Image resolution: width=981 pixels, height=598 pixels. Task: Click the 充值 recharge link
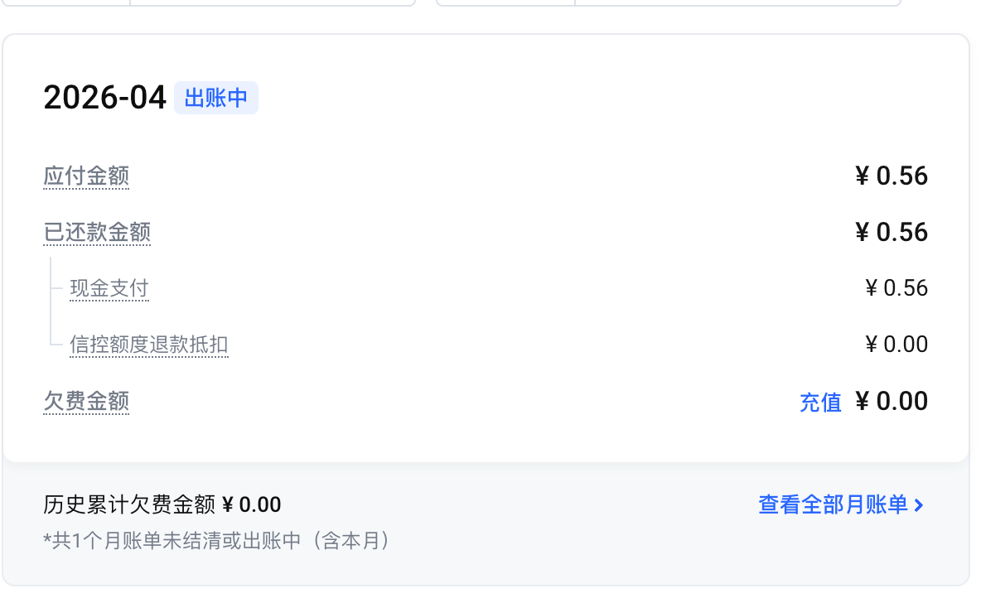[820, 402]
